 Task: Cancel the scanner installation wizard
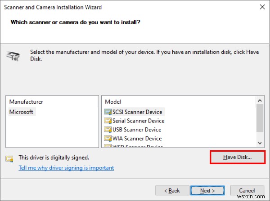[247, 190]
